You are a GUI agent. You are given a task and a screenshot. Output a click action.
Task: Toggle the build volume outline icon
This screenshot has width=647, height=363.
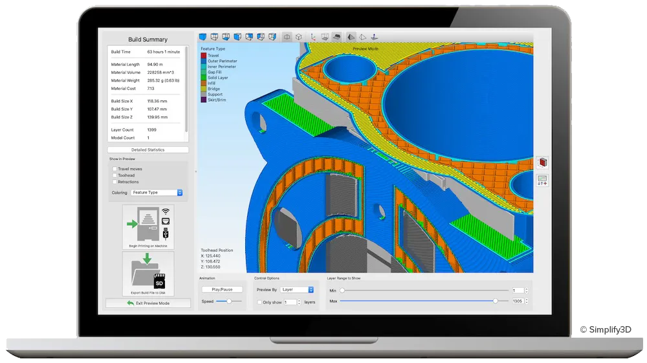(325, 37)
